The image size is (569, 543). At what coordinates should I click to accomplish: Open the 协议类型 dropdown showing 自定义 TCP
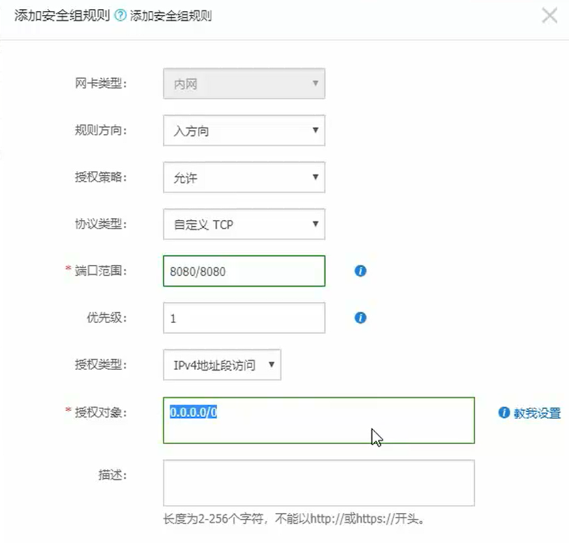(x=244, y=224)
